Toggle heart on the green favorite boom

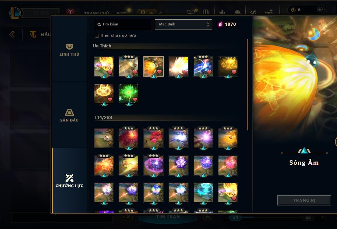(x=135, y=99)
